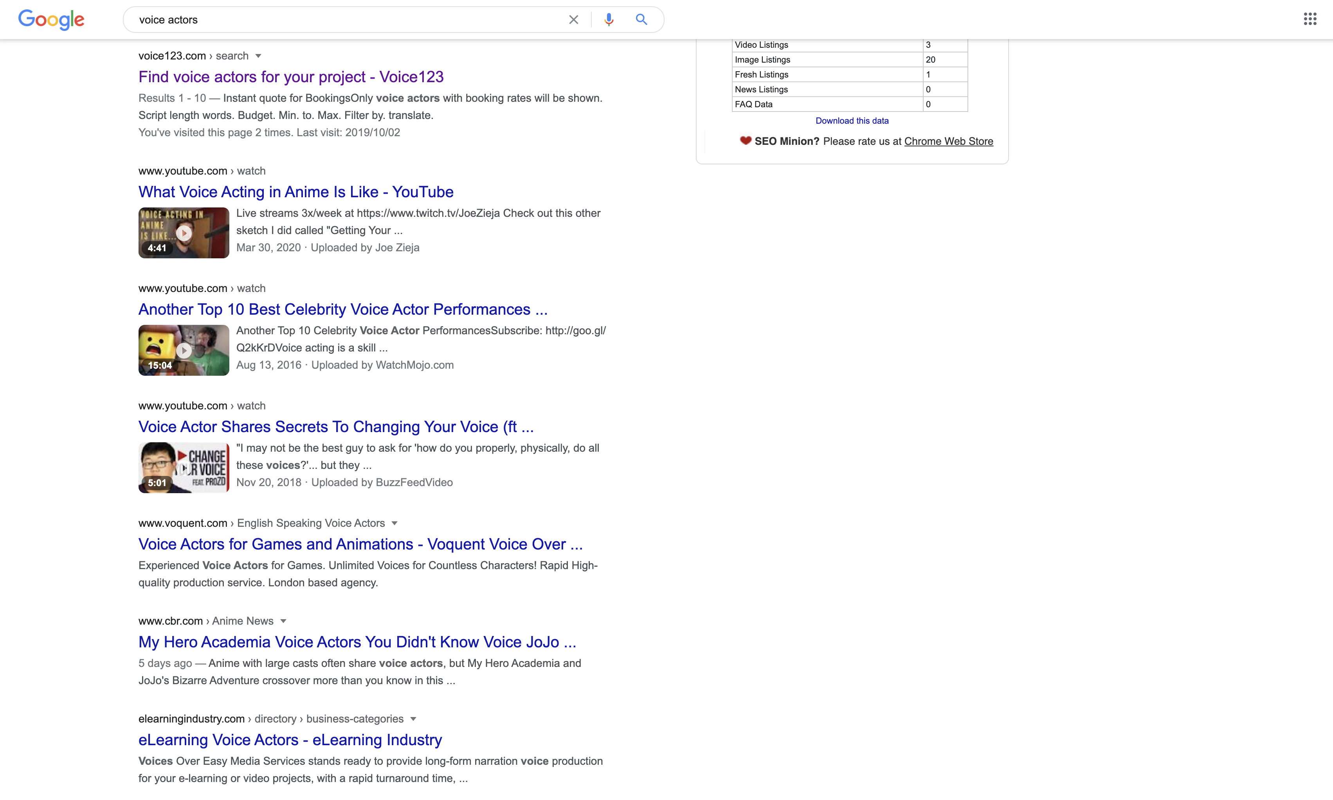Open the Chrome Web Store link

[948, 141]
